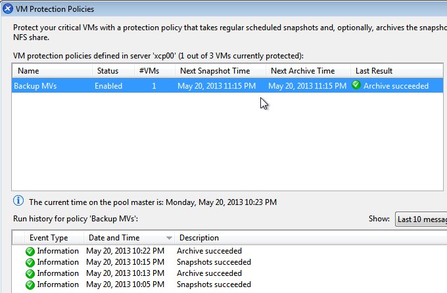This screenshot has width=447, height=293.
Task: Click the Date and Time column header
Action: tap(129, 238)
